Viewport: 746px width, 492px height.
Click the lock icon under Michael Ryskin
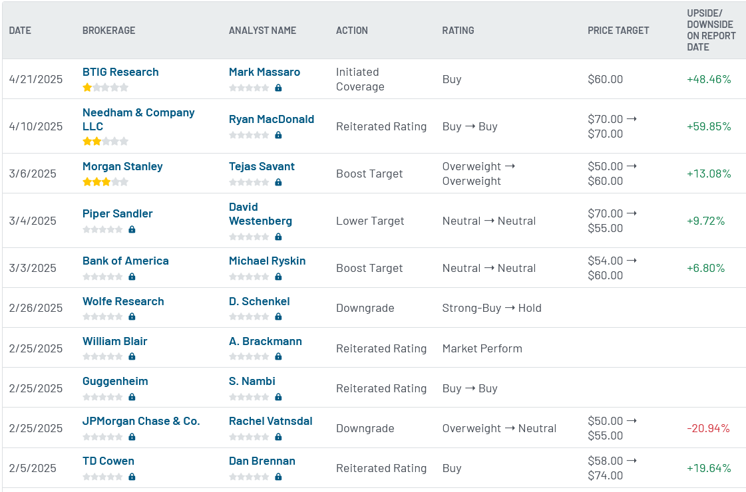pos(278,277)
